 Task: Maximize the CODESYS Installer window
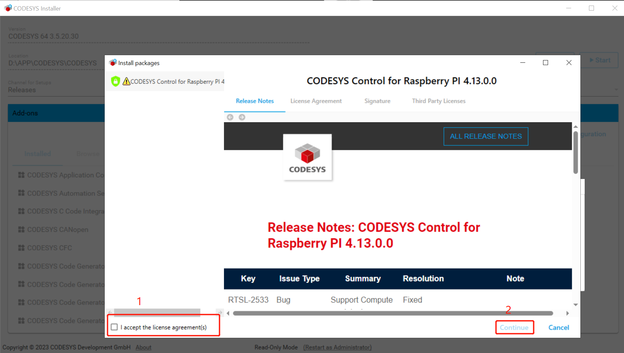[x=591, y=8]
